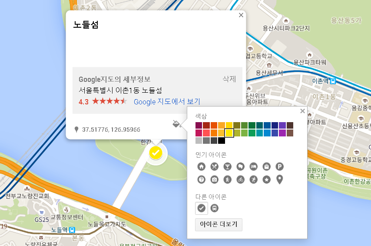371x246 pixels.
Task: Click the 용산동5가 district label
Action: pos(346,20)
